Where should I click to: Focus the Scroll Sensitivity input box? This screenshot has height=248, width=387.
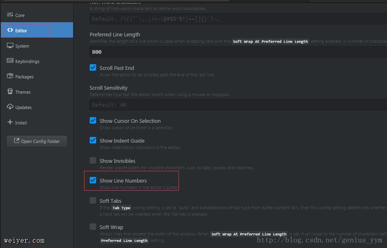coord(238,105)
